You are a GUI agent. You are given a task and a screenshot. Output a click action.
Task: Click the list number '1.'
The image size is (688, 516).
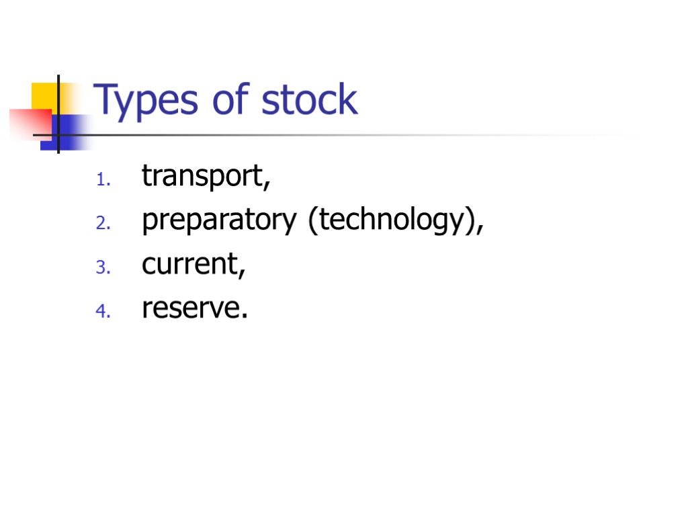pyautogui.click(x=101, y=180)
